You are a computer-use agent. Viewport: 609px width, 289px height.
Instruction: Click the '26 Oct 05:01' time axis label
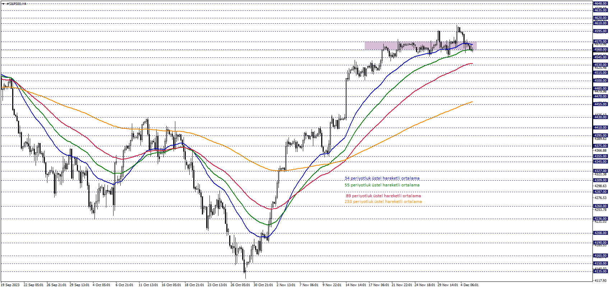coord(240,285)
